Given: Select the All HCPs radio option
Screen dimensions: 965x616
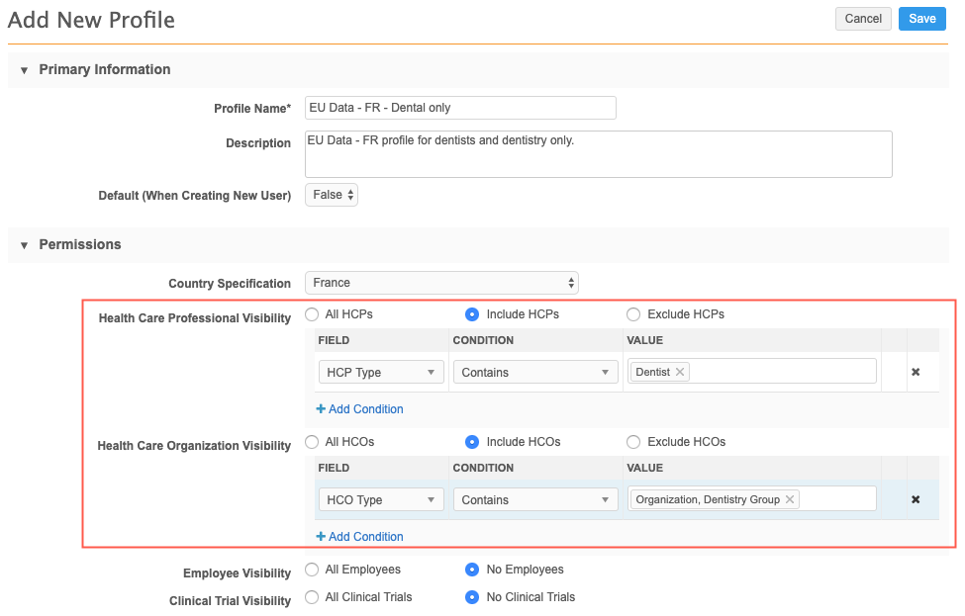Looking at the screenshot, I should tap(312, 314).
